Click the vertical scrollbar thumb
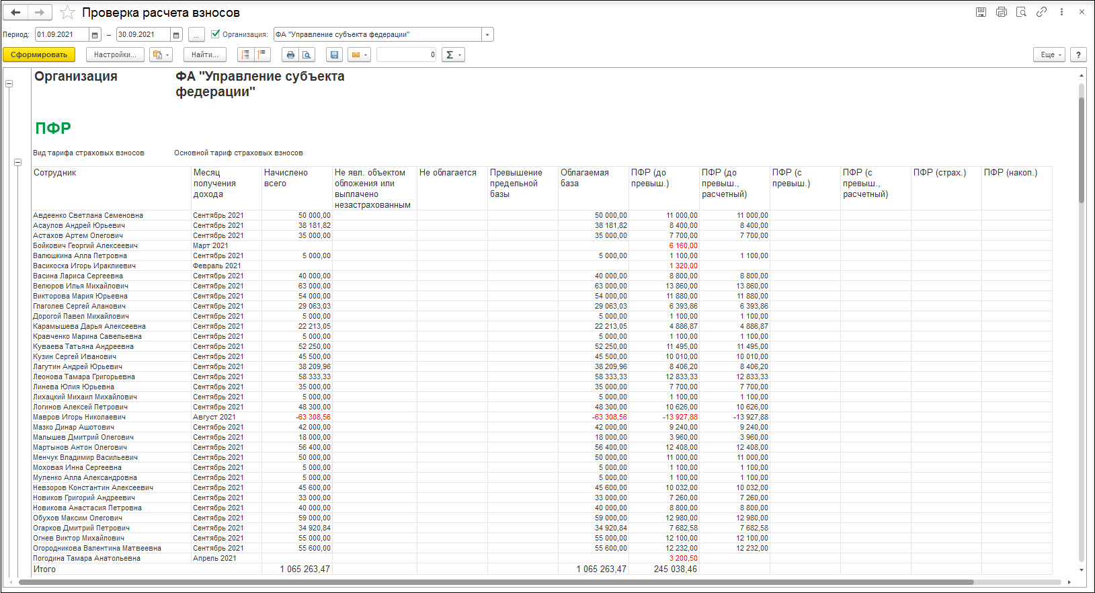Image resolution: width=1095 pixels, height=593 pixels. click(x=1082, y=150)
